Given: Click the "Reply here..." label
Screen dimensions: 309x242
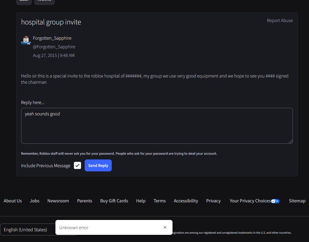Looking at the screenshot, I should click(33, 103).
